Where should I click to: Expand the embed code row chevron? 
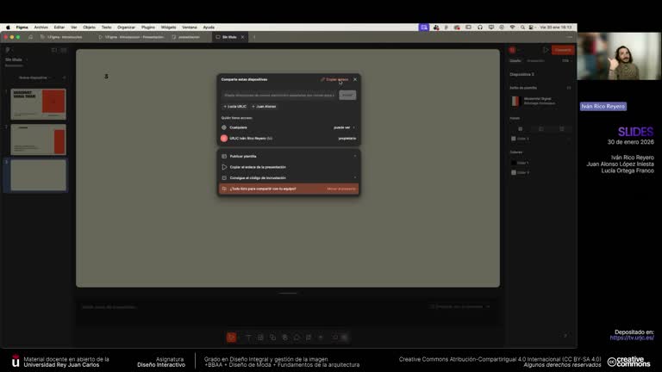tap(354, 178)
